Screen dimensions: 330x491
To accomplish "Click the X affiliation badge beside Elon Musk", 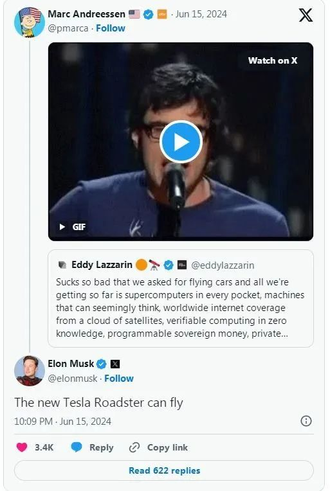I will pos(115,364).
